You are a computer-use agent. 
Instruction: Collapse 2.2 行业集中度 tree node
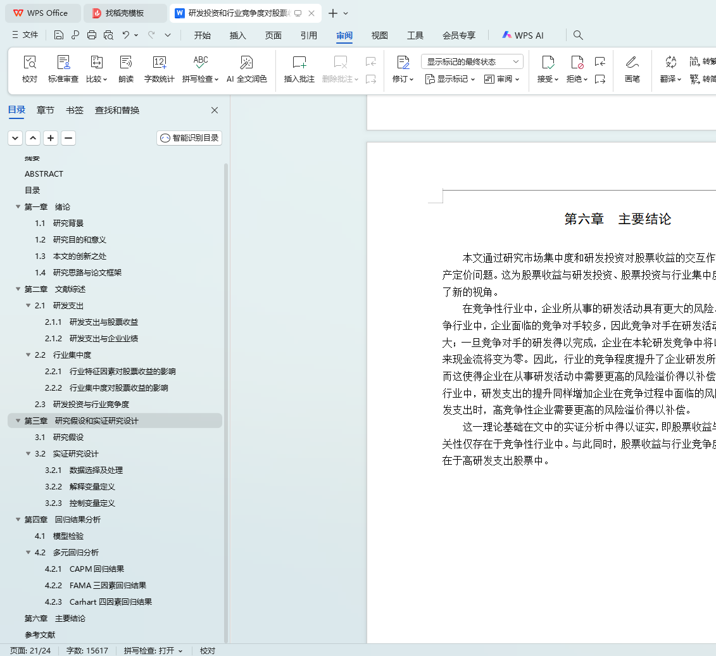click(x=28, y=355)
